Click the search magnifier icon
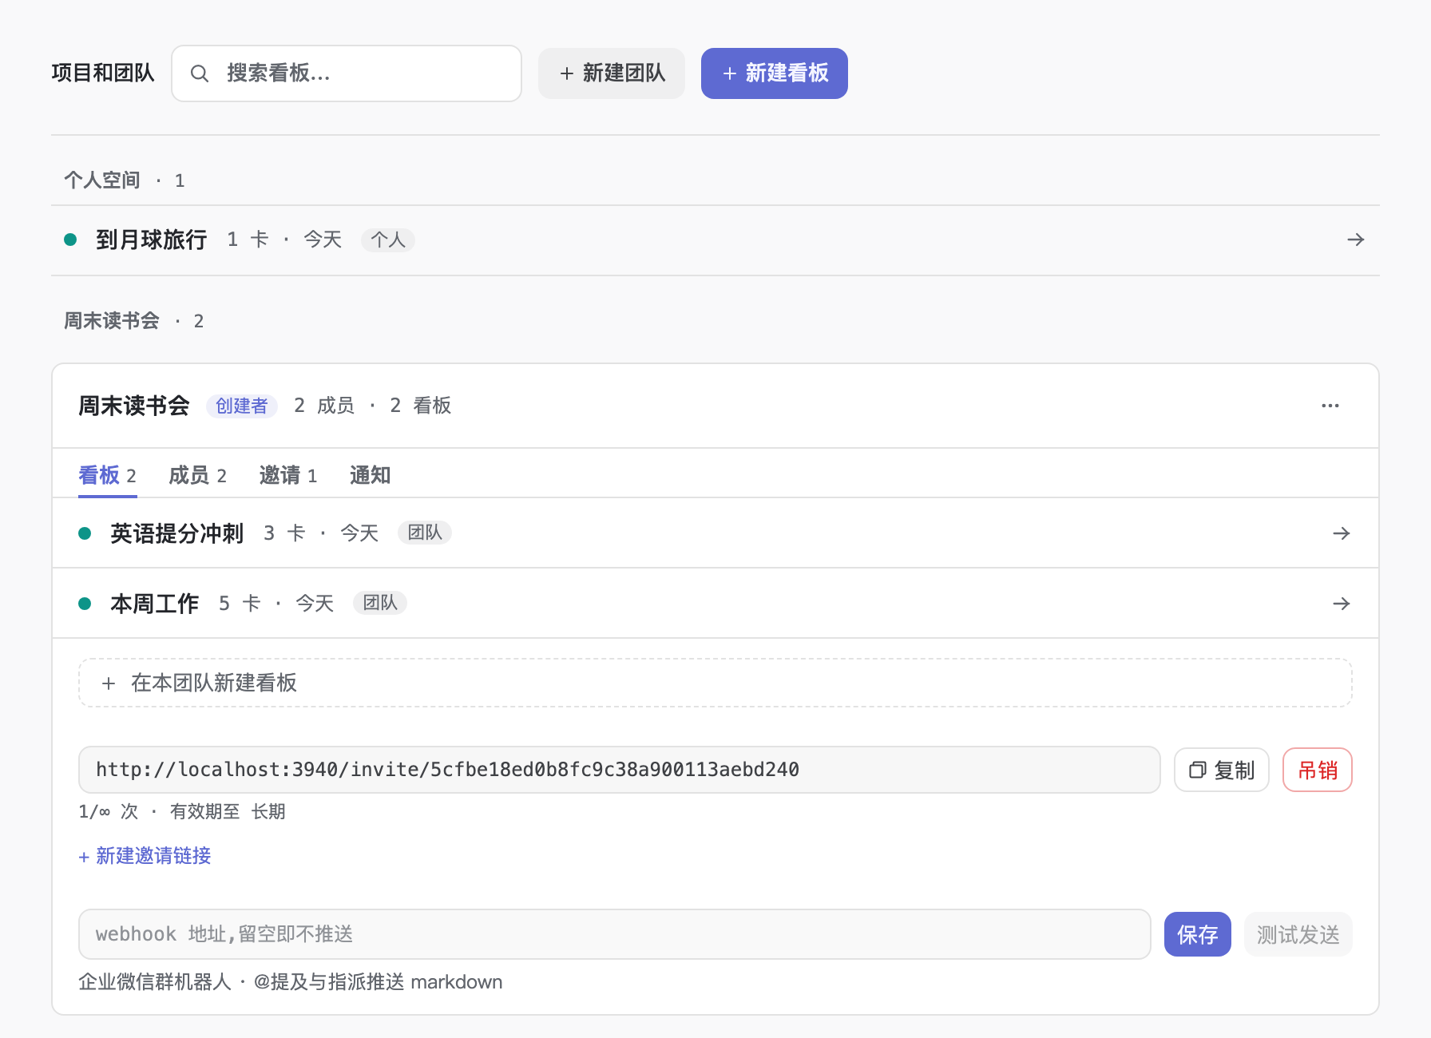1431x1038 pixels. click(x=200, y=73)
